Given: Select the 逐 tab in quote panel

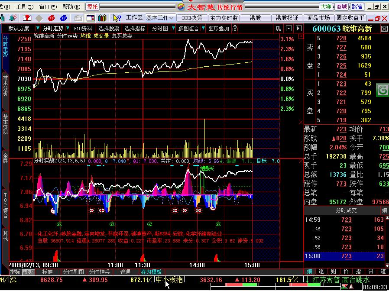Looking at the screenshot, I should point(321,272).
